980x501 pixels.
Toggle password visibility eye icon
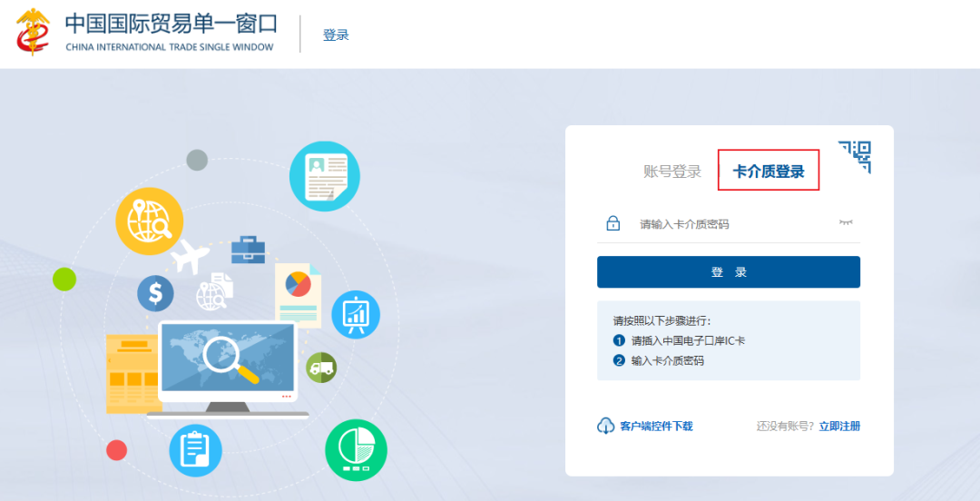(846, 222)
